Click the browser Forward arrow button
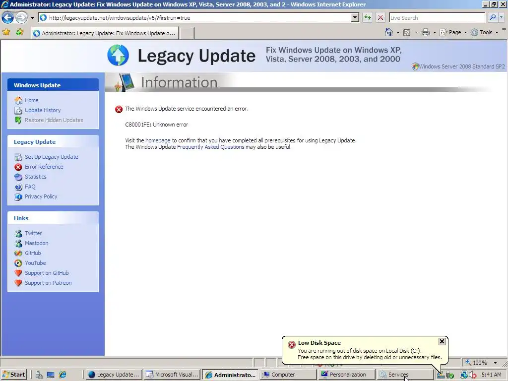 coord(21,17)
